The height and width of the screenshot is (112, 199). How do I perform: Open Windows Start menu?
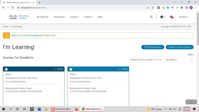(x=3, y=109)
